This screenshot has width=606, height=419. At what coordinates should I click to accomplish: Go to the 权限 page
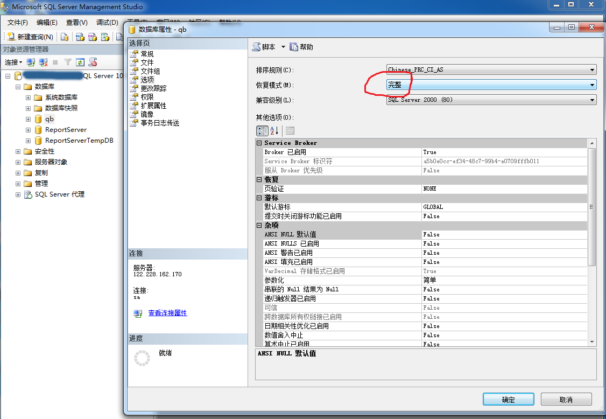[x=147, y=97]
